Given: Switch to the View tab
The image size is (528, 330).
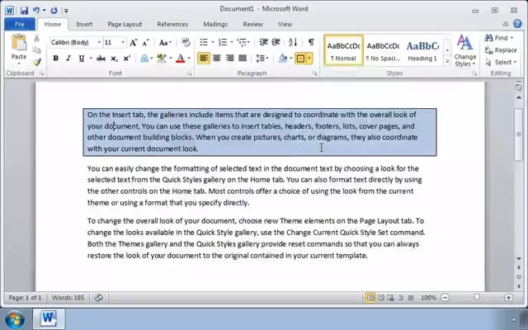Looking at the screenshot, I should point(285,24).
